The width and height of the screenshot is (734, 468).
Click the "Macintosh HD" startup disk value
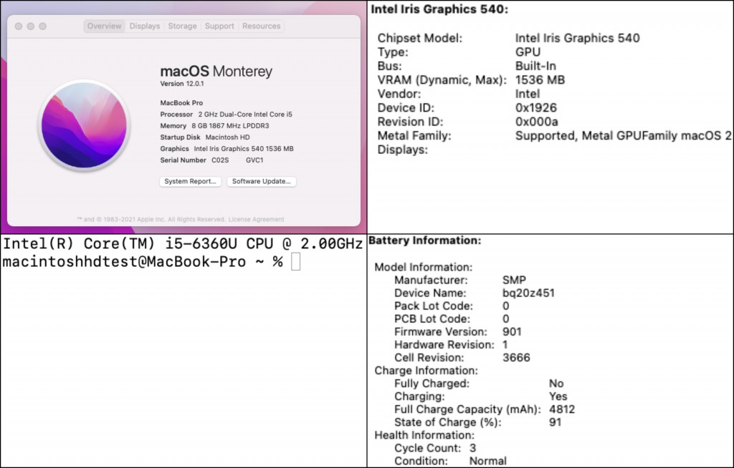[227, 137]
